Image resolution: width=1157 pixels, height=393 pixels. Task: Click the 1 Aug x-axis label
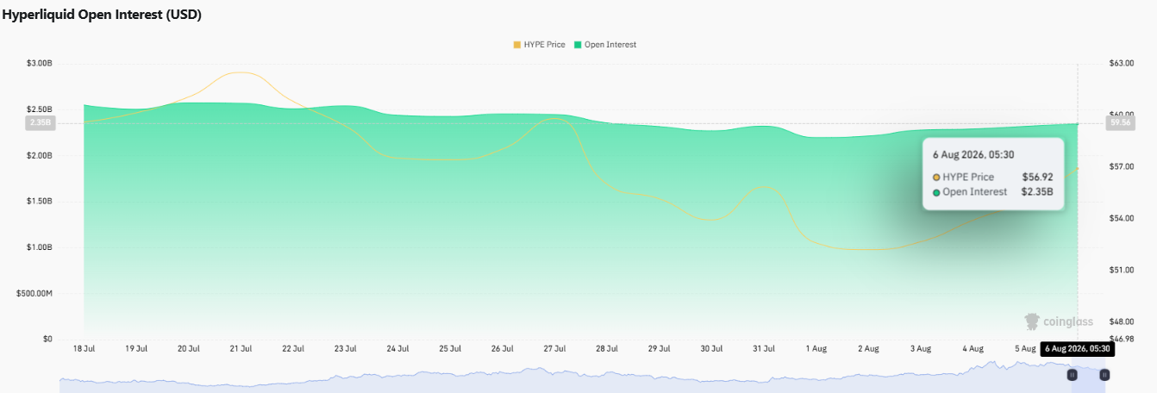816,349
